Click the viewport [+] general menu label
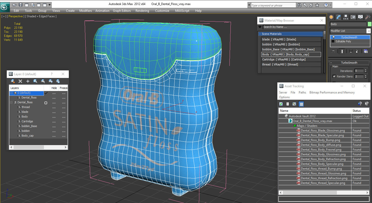The width and height of the screenshot is (372, 203). pos(4,16)
